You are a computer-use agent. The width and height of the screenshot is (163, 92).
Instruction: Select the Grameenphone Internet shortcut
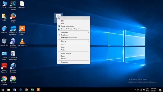tap(13, 6)
